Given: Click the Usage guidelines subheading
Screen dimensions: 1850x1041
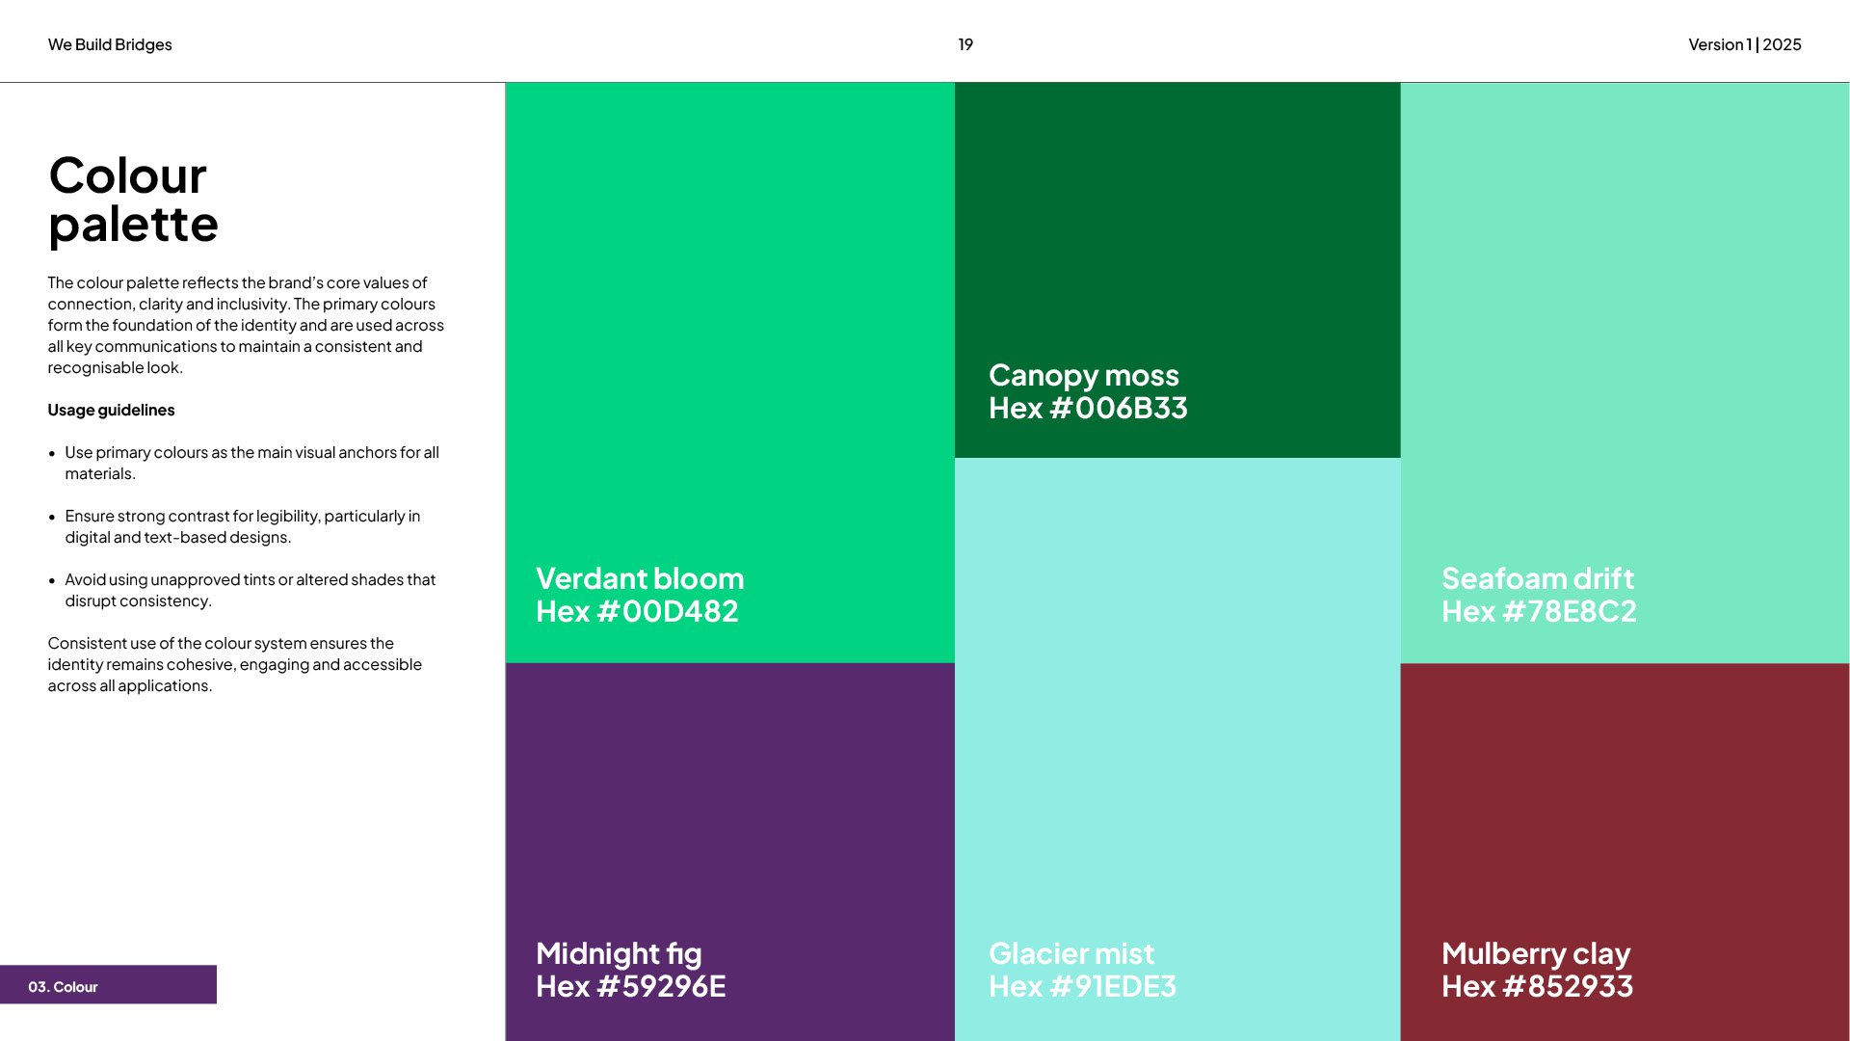Looking at the screenshot, I should [111, 410].
